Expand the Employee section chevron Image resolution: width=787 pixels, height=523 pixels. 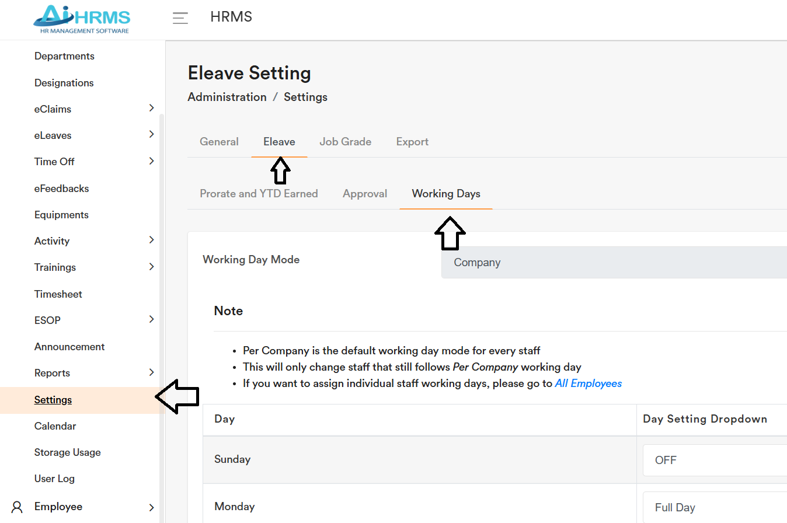pyautogui.click(x=151, y=507)
